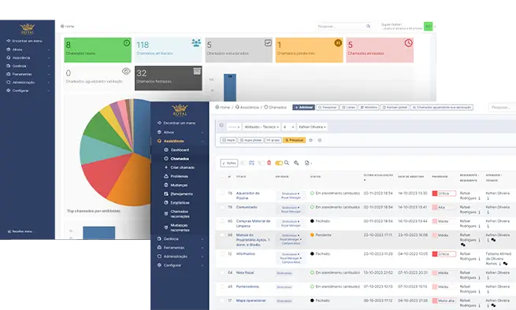516x310 pixels.
Task: Click the magnifier icon beside the yellow toggle
Action: [287, 163]
